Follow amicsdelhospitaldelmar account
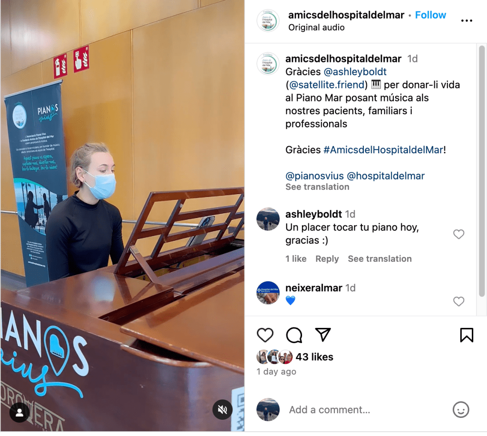 (430, 15)
